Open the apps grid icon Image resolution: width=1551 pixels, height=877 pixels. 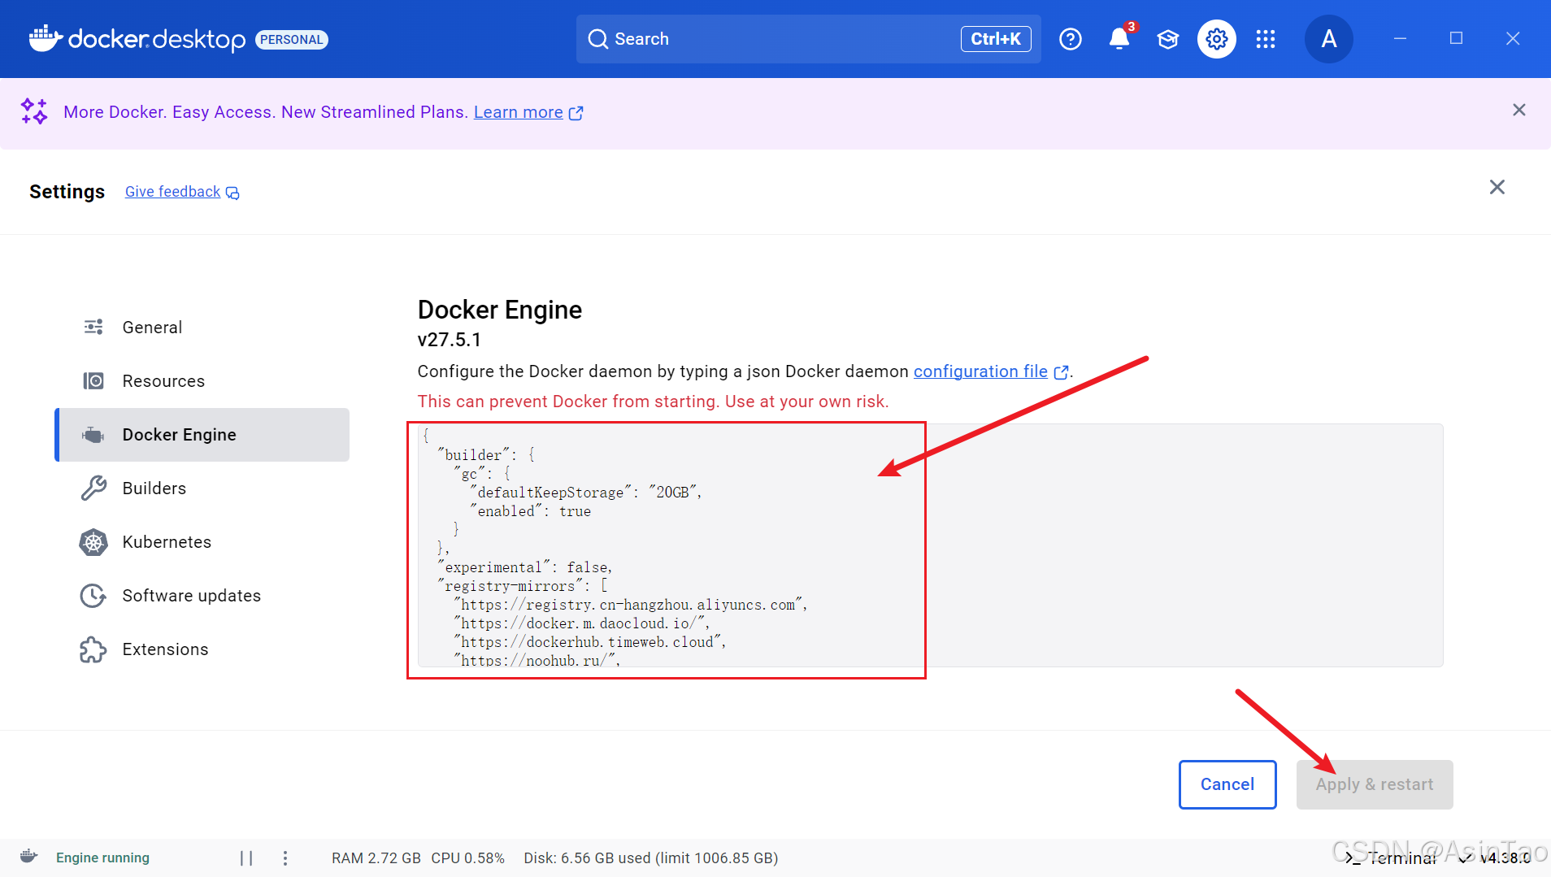1266,39
